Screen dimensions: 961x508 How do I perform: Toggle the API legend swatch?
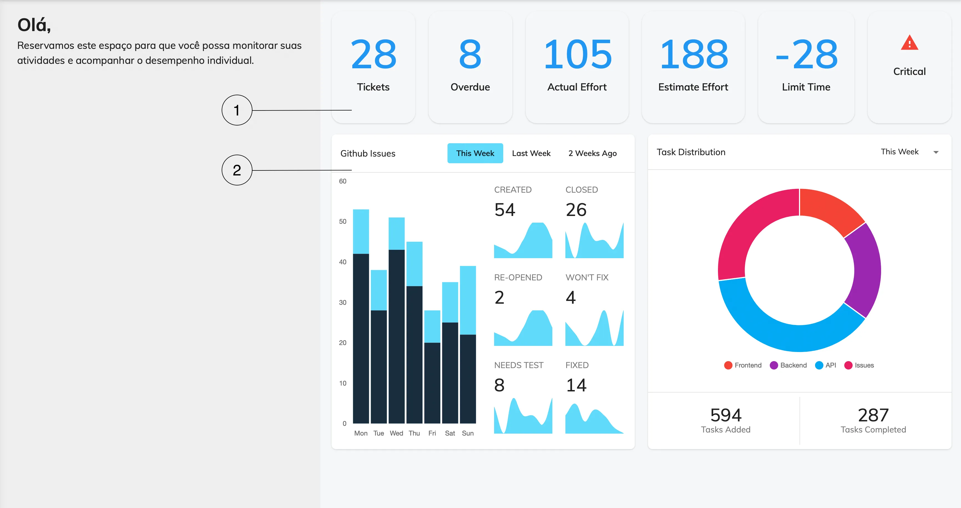[x=819, y=365]
